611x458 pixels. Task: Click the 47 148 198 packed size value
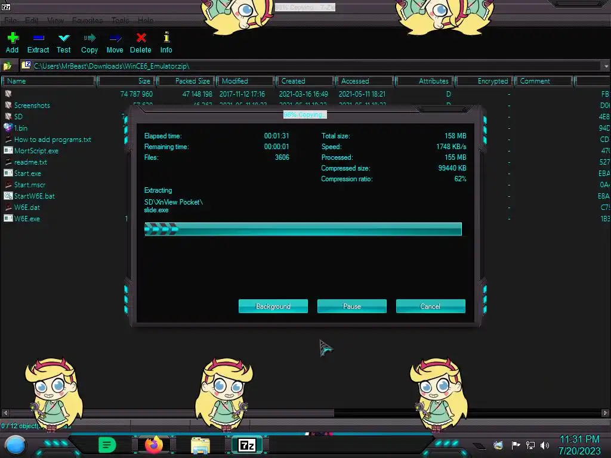(x=197, y=94)
